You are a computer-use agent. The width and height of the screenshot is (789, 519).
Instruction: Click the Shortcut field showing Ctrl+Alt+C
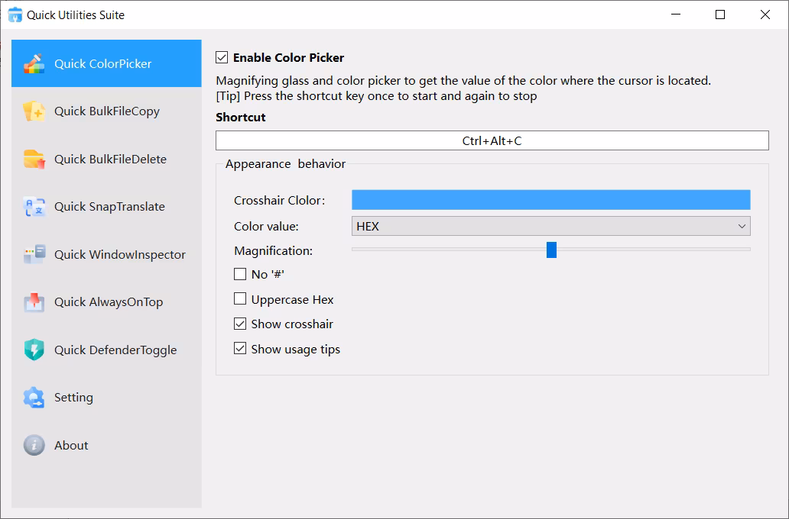click(x=492, y=140)
